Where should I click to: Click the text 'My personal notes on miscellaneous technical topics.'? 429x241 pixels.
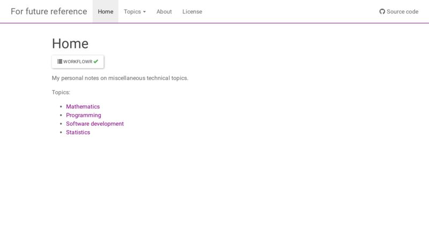pos(120,78)
